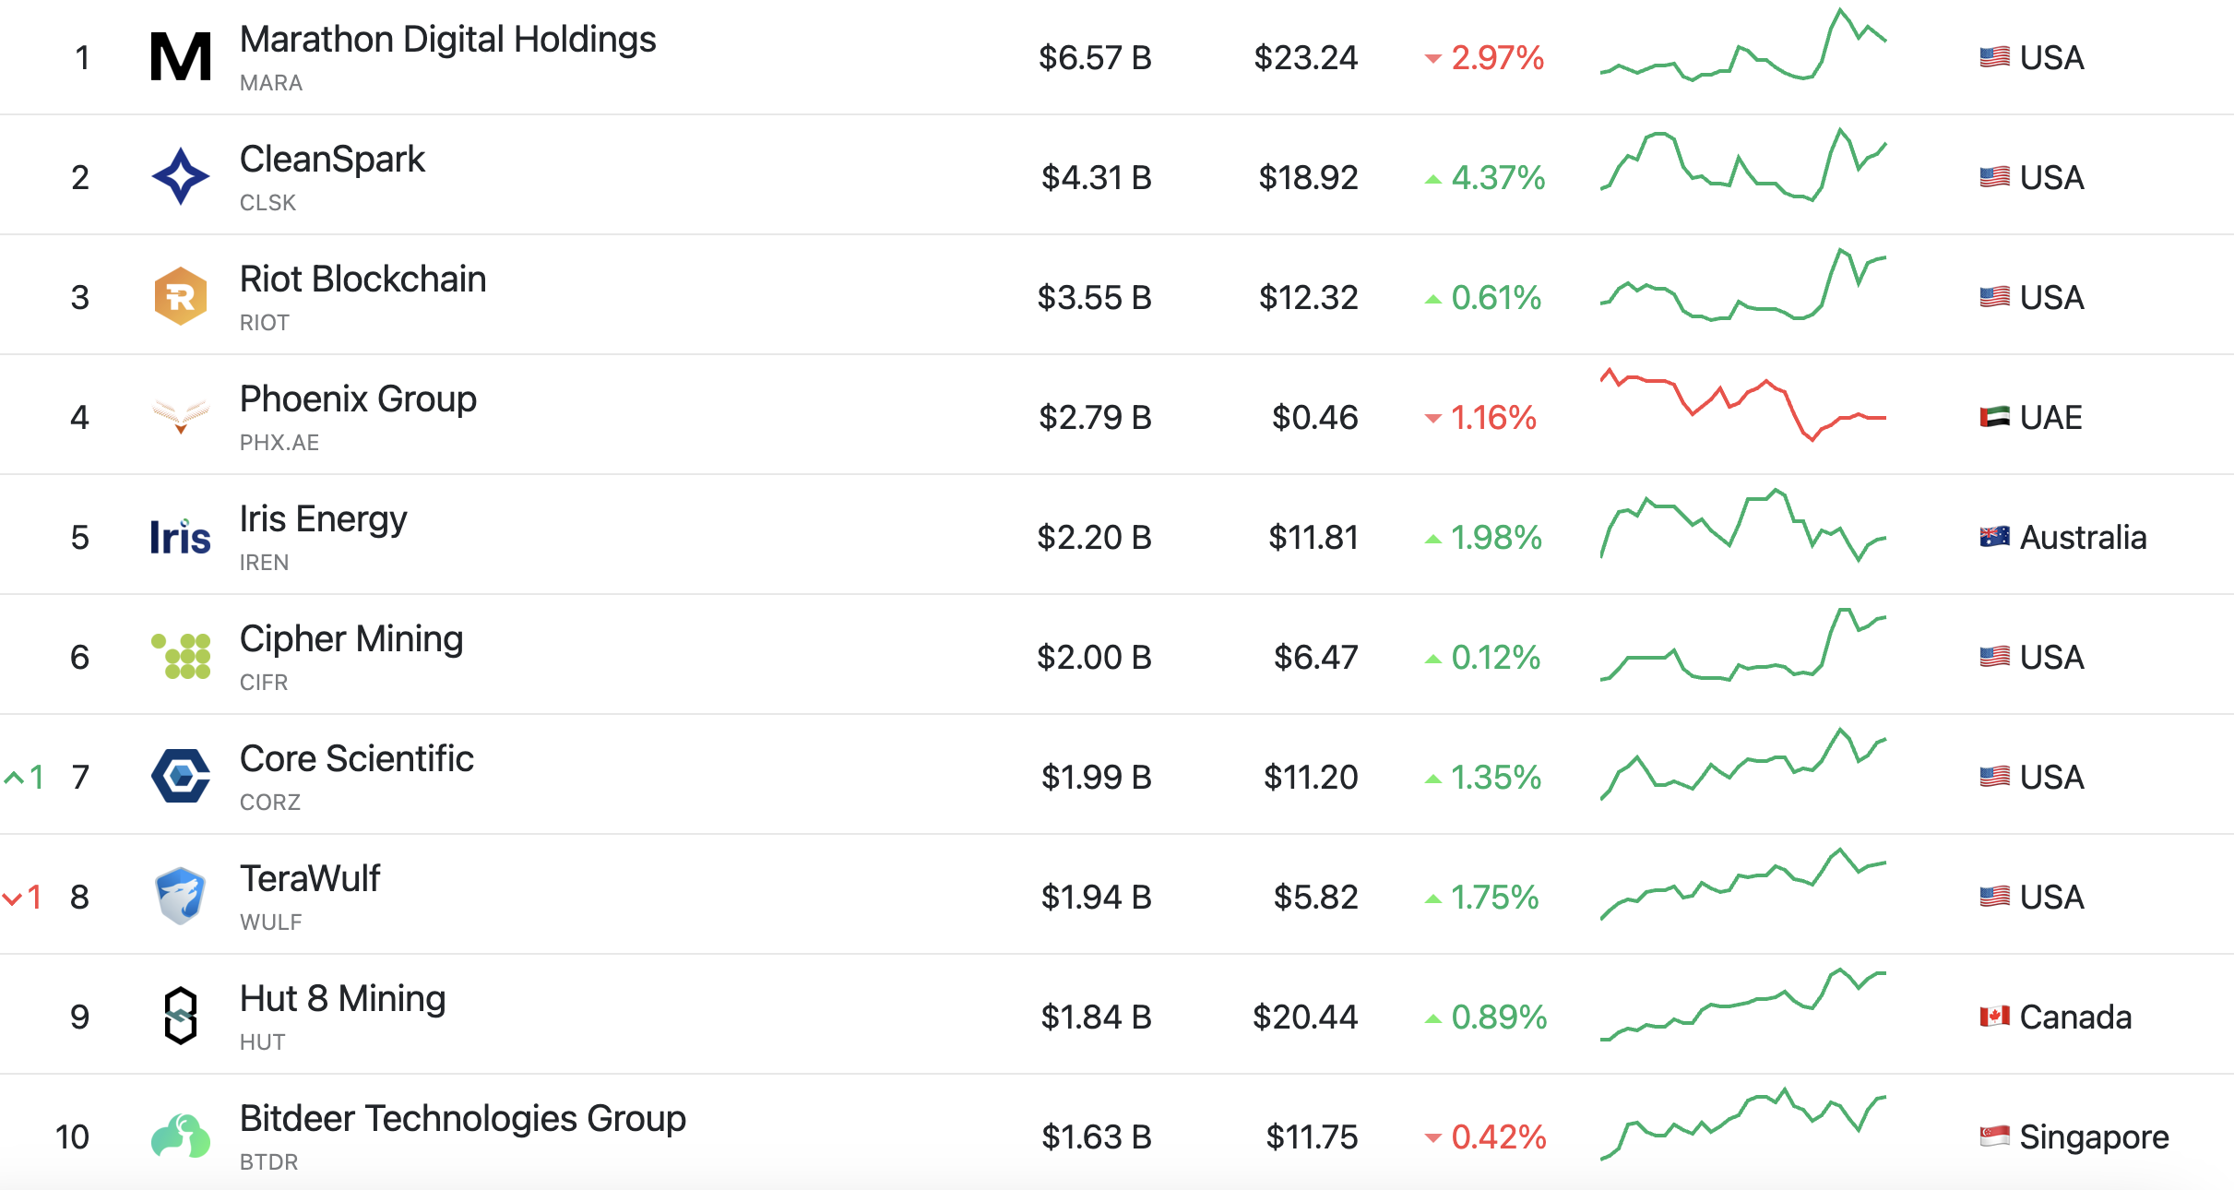Click the Bitdeer green logo

(x=181, y=1136)
